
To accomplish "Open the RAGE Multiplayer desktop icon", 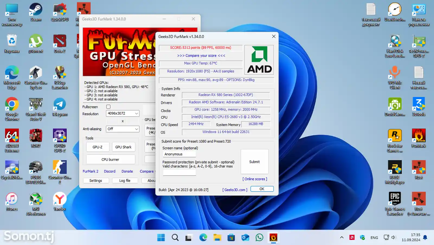I will (395, 172).
